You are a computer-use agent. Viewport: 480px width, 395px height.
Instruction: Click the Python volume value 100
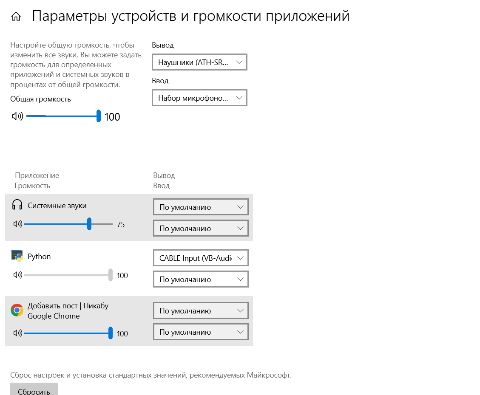coord(122,276)
